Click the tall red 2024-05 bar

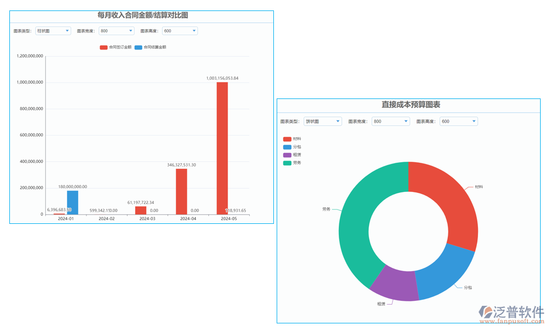coord(222,148)
